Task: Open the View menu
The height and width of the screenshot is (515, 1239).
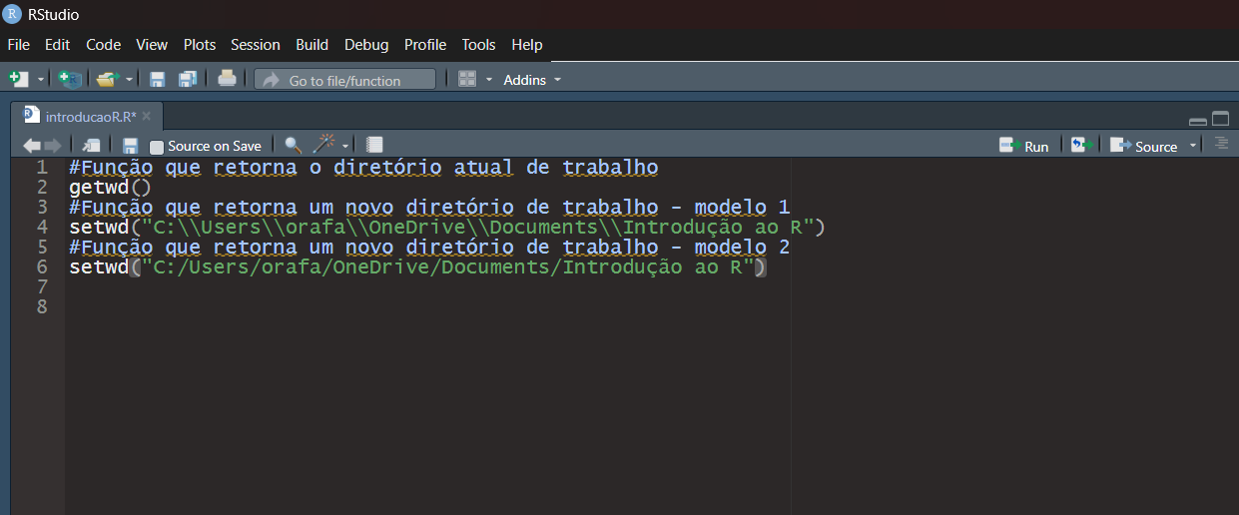Action: click(152, 45)
